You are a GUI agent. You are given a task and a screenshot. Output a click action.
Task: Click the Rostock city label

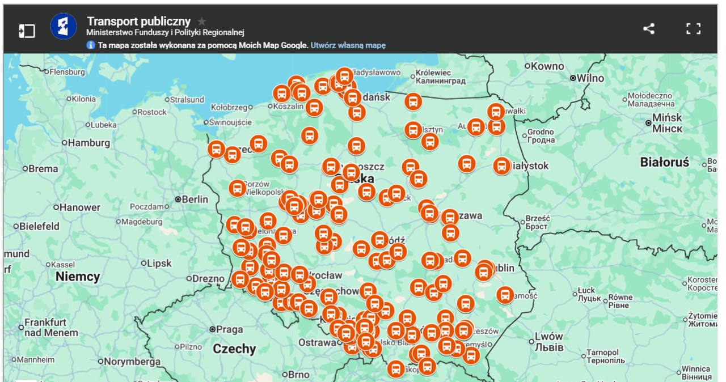pos(153,112)
